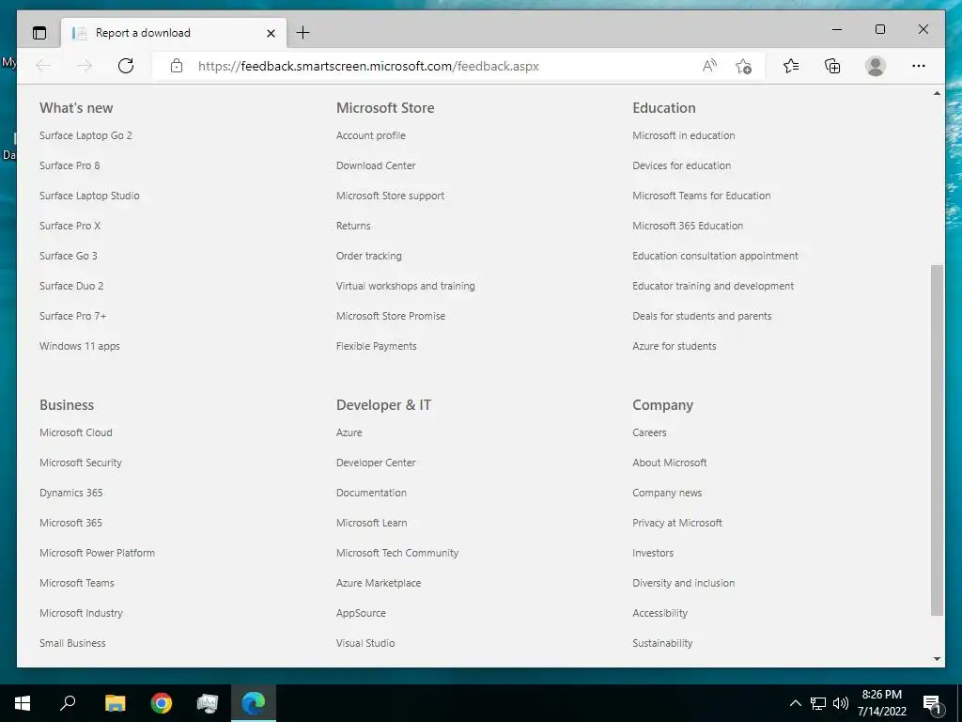Click the taskbar clock and date

881,703
